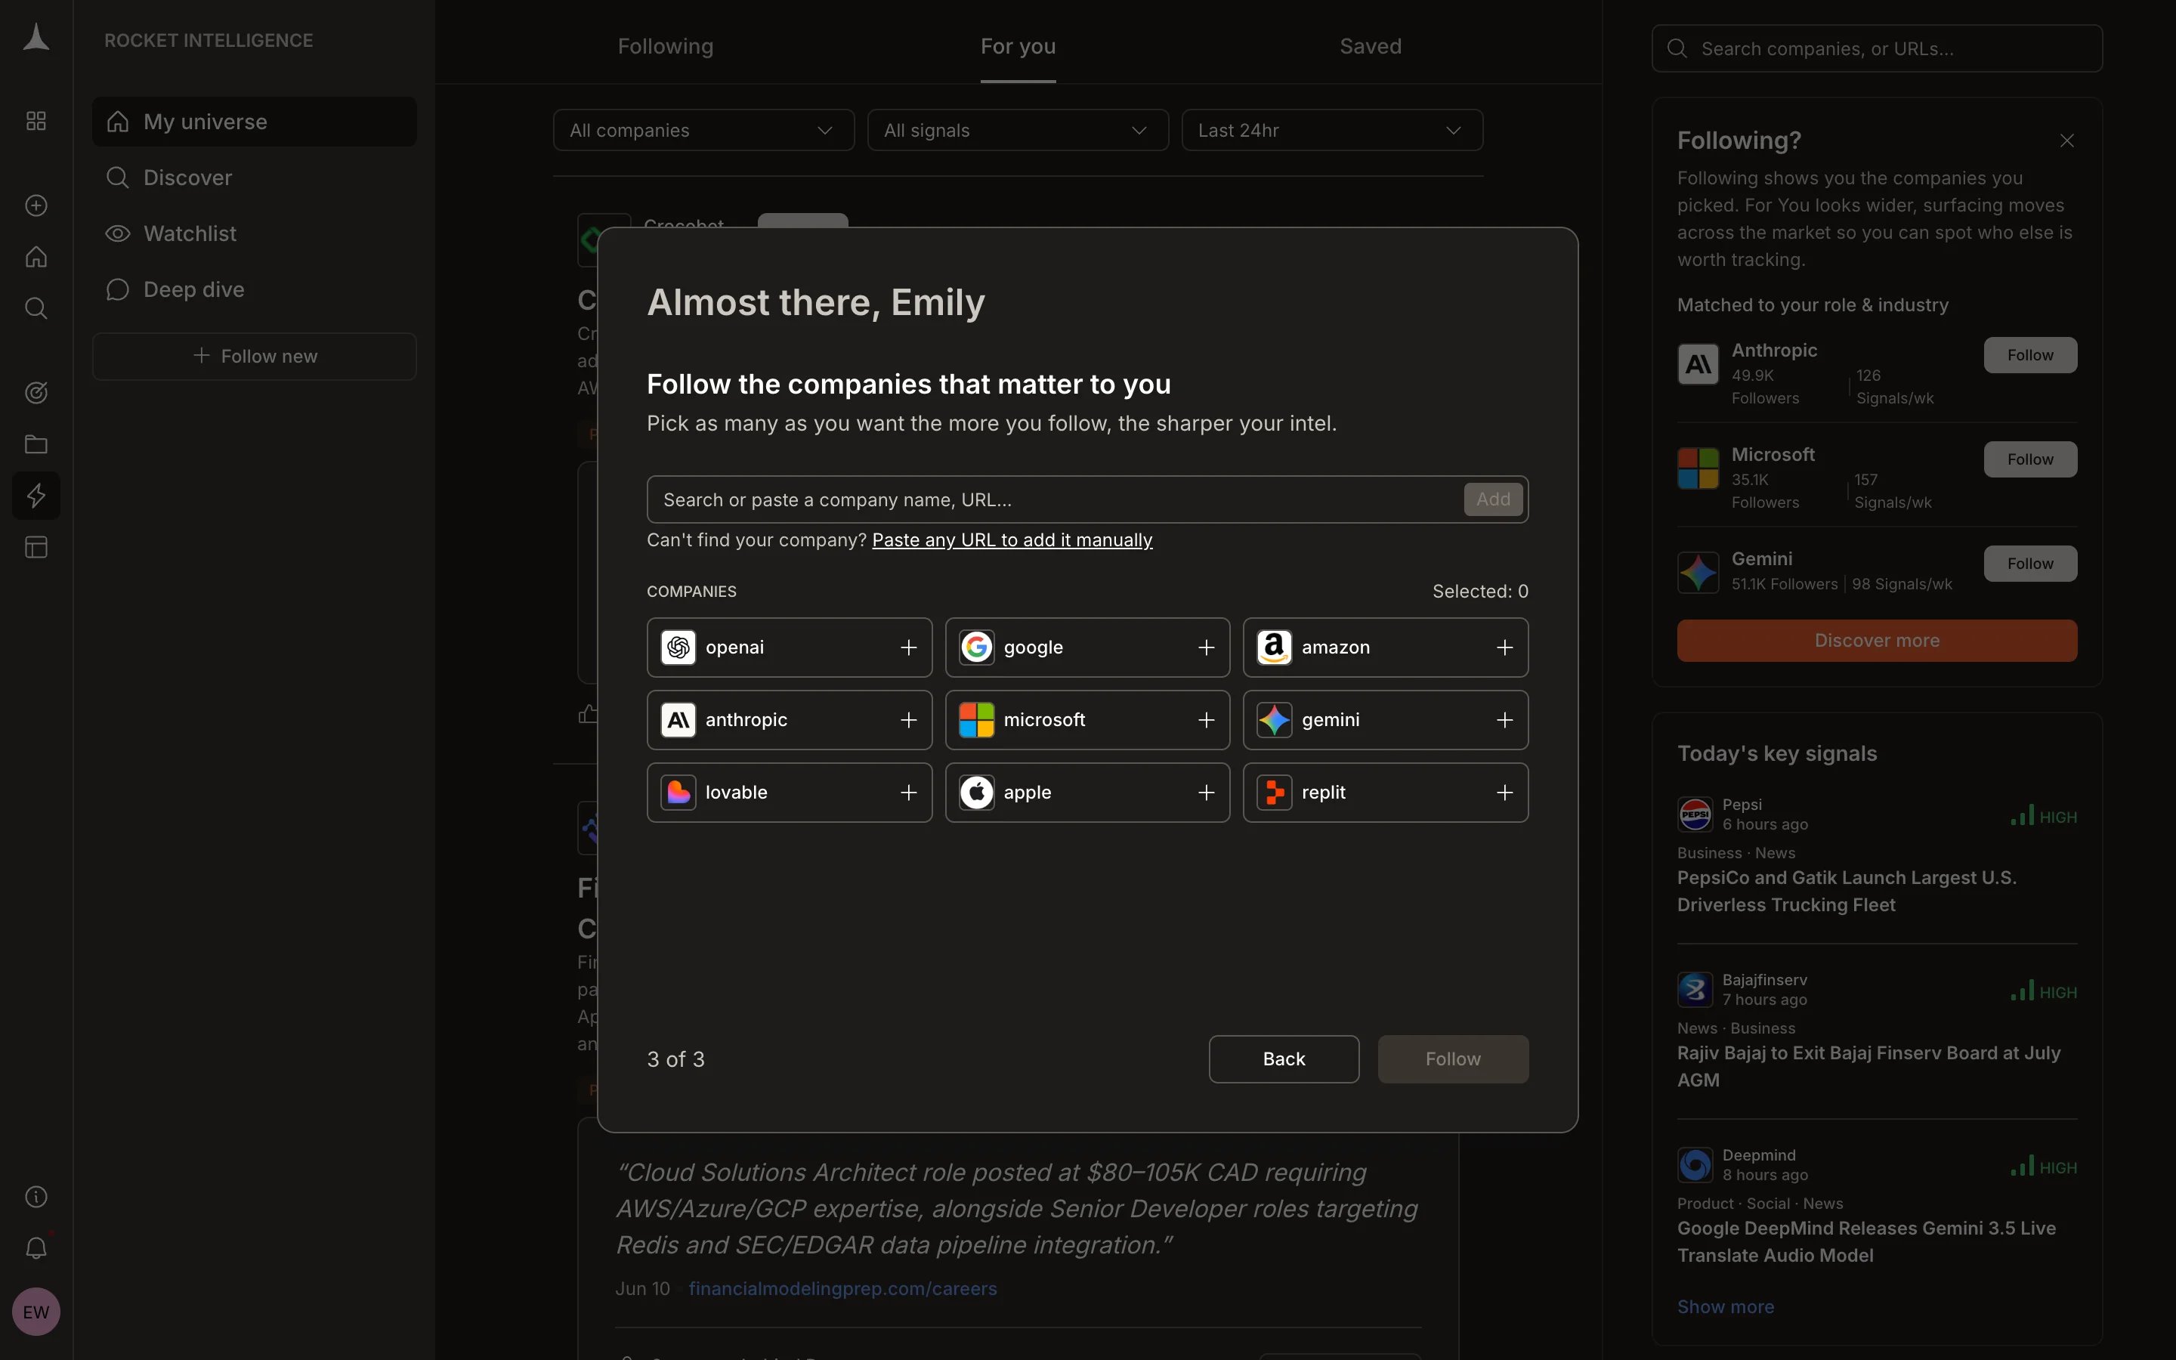The width and height of the screenshot is (2176, 1360).
Task: Click the ROCKET INTELLIGENCE title text
Action: 209,41
